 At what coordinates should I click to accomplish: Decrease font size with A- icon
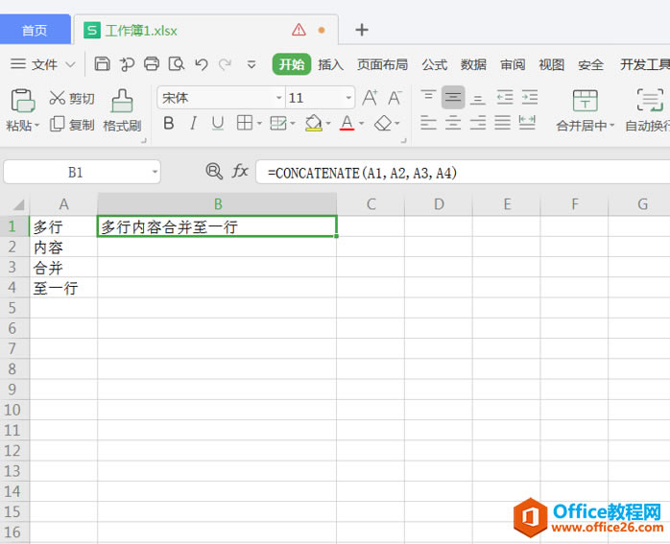click(395, 98)
